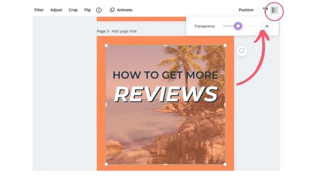Click the circled info icon in toolbar
313x176 pixels.
pyautogui.click(x=98, y=10)
